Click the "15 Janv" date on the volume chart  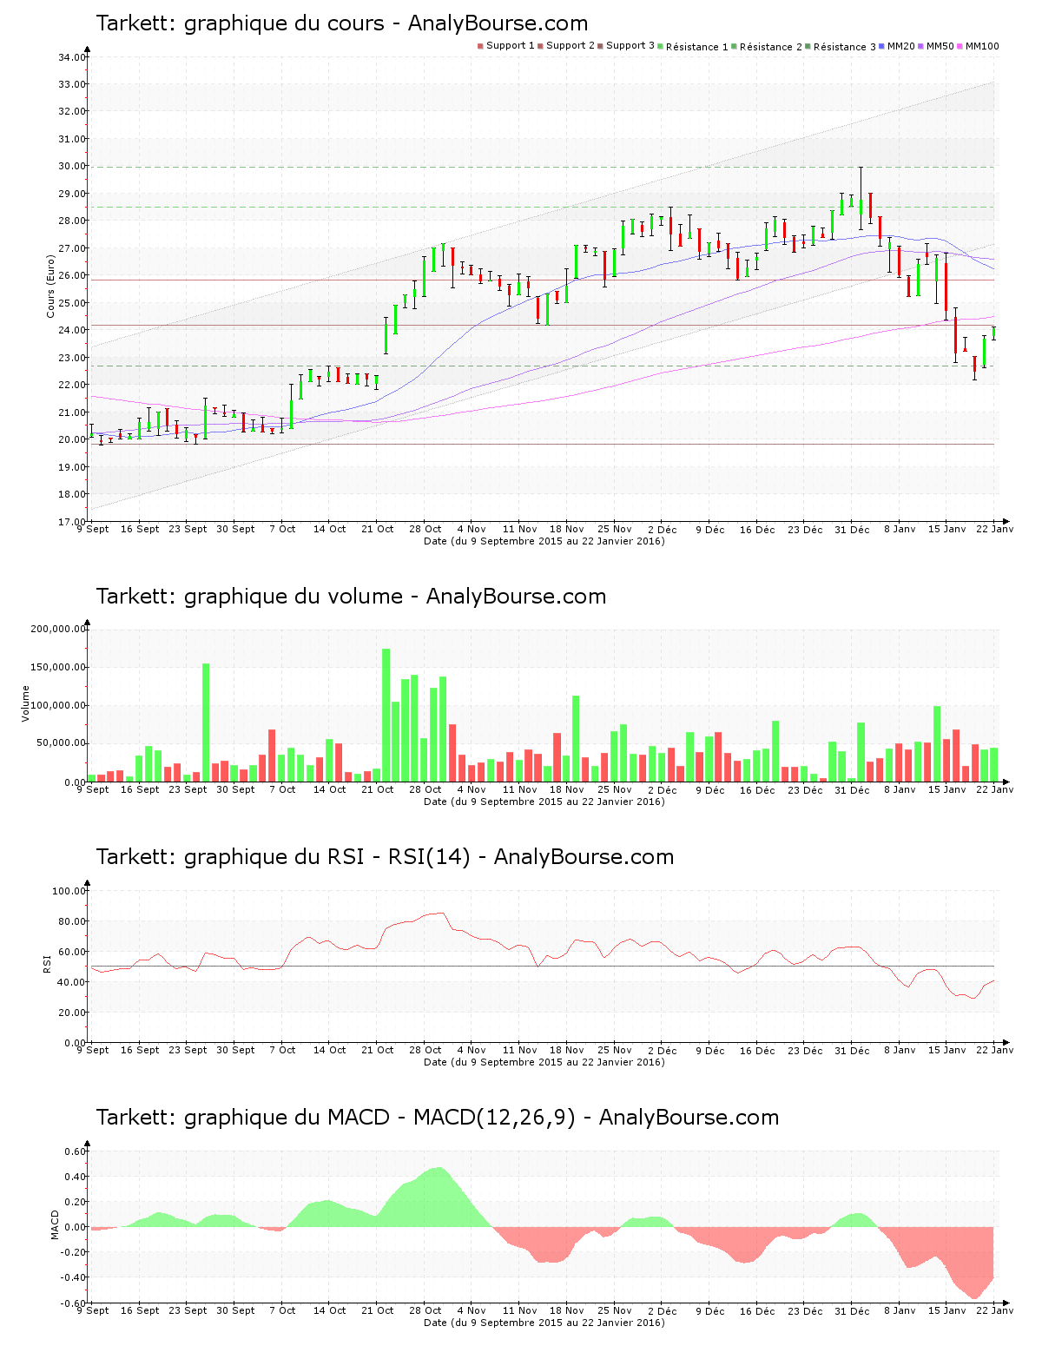tap(947, 789)
